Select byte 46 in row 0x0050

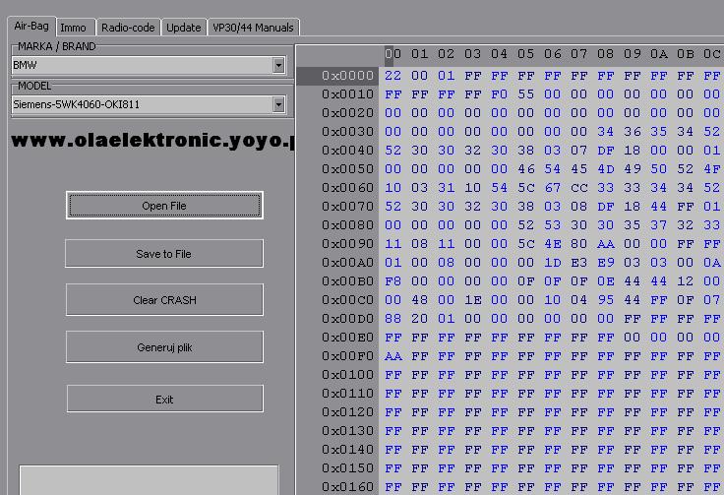point(526,169)
